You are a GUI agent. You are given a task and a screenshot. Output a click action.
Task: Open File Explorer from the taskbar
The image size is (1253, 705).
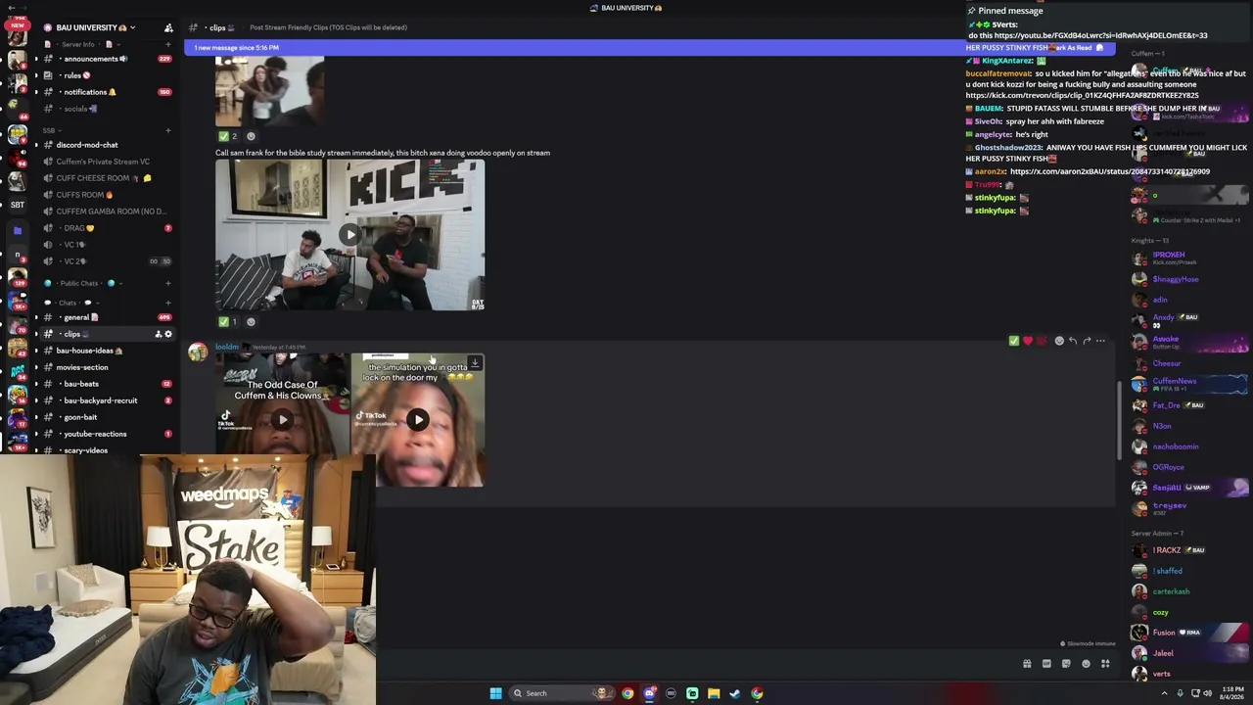(714, 693)
